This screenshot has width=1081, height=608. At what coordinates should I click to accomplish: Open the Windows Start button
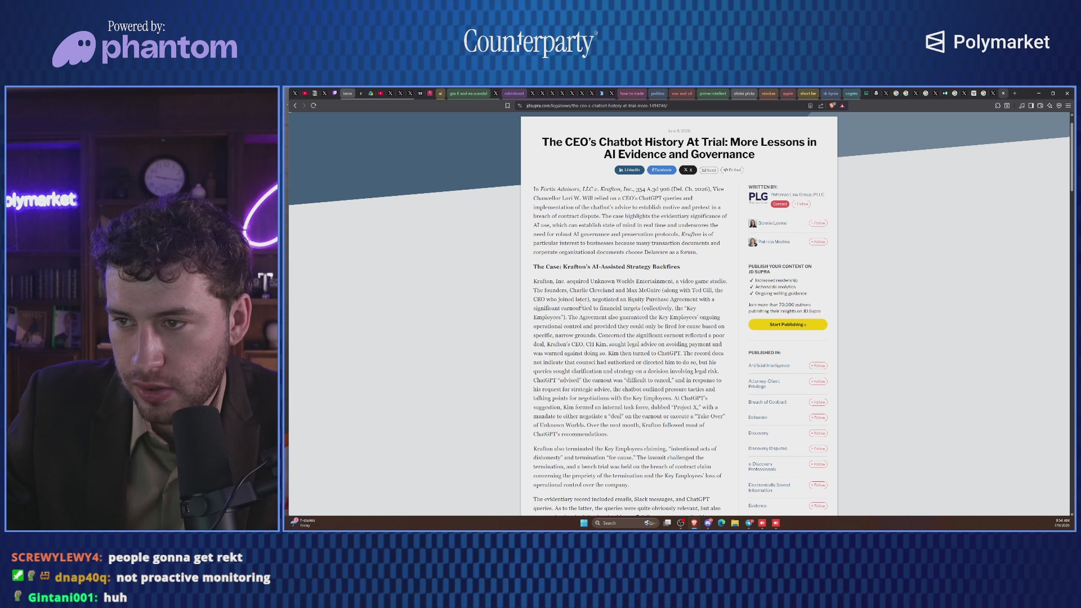[584, 523]
